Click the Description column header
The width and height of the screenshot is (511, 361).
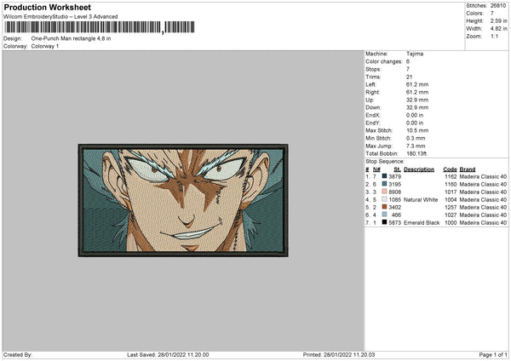point(419,169)
